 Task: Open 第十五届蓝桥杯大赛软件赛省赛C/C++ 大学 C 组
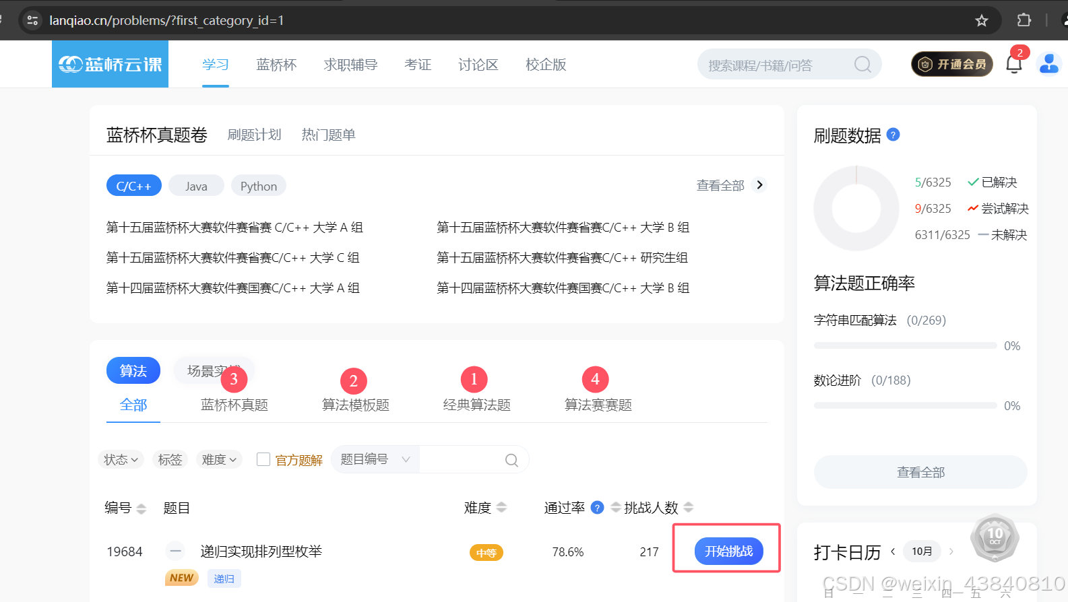point(233,258)
